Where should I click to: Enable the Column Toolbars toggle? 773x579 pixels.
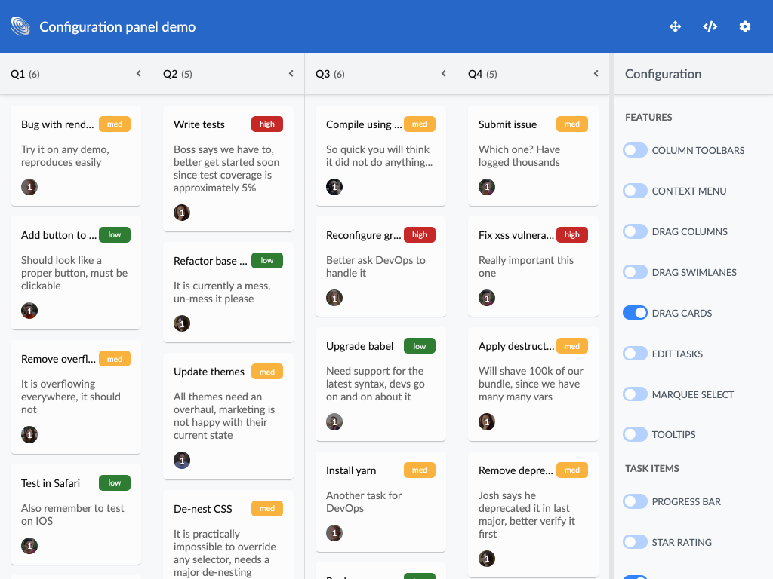coord(635,150)
